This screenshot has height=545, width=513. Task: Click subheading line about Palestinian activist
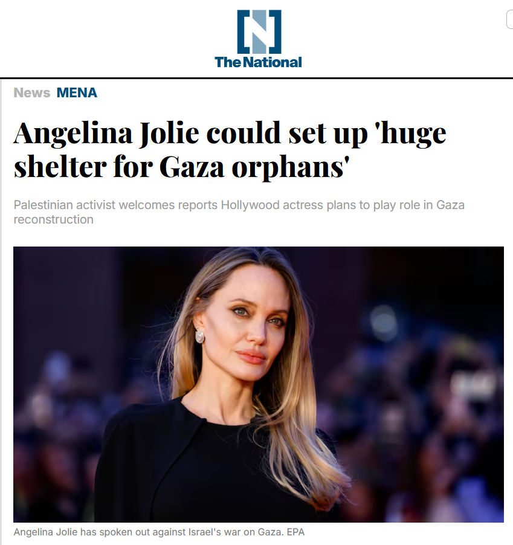pyautogui.click(x=239, y=205)
